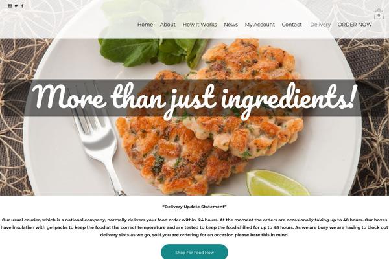Select How It Works in the navigation
389x259 pixels.
pos(200,25)
